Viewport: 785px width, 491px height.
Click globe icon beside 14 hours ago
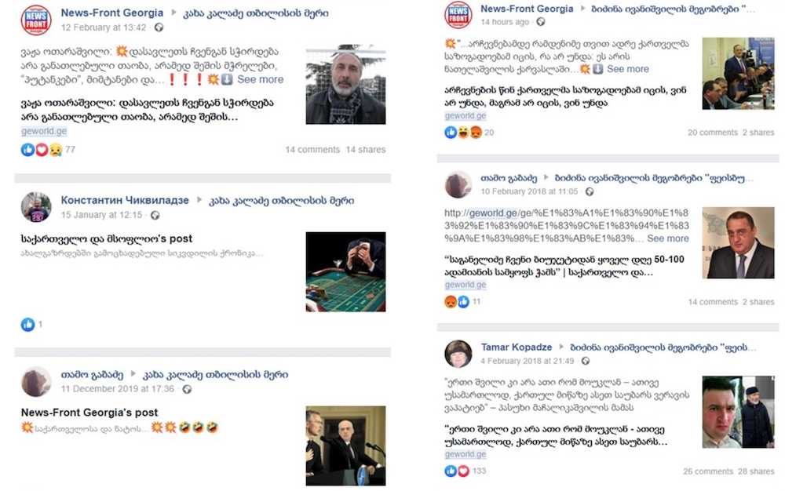coord(541,22)
